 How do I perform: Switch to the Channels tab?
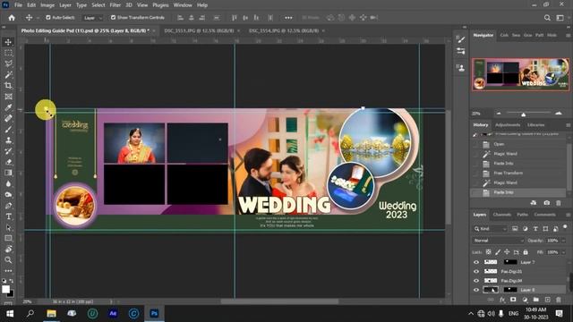[501, 215]
